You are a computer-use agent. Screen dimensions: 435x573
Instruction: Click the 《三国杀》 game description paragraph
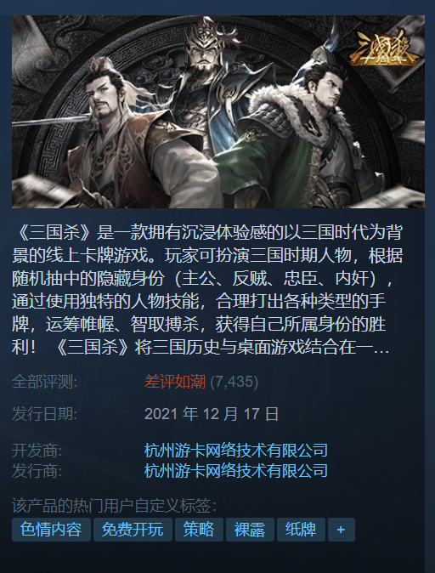[207, 289]
